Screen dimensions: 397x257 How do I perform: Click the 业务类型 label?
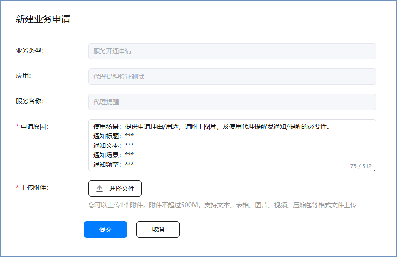29,50
